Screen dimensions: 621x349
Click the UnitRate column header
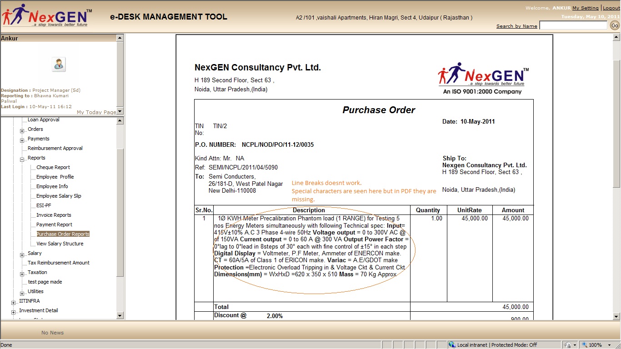pos(470,210)
